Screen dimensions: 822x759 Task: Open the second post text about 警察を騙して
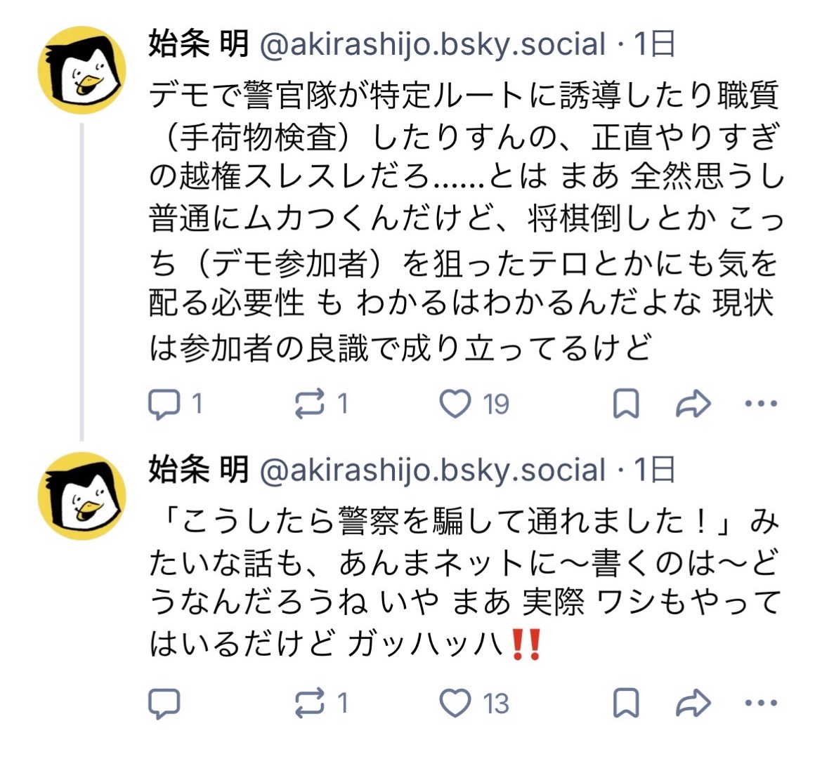[x=464, y=581]
